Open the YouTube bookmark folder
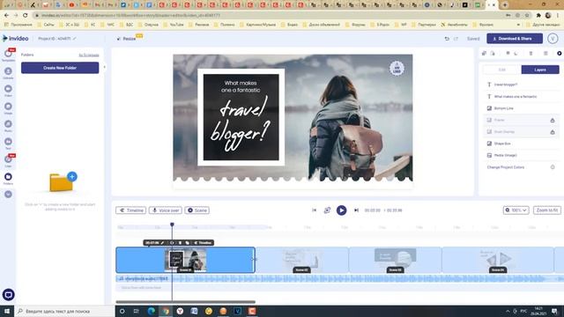 click(x=174, y=25)
